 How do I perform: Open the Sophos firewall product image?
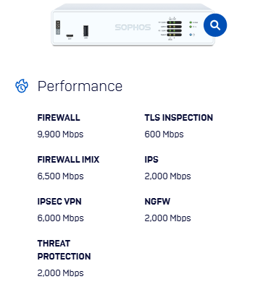tap(133, 25)
